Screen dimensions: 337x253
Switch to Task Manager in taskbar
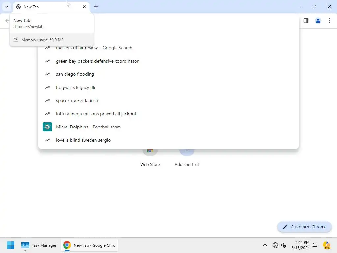39,245
